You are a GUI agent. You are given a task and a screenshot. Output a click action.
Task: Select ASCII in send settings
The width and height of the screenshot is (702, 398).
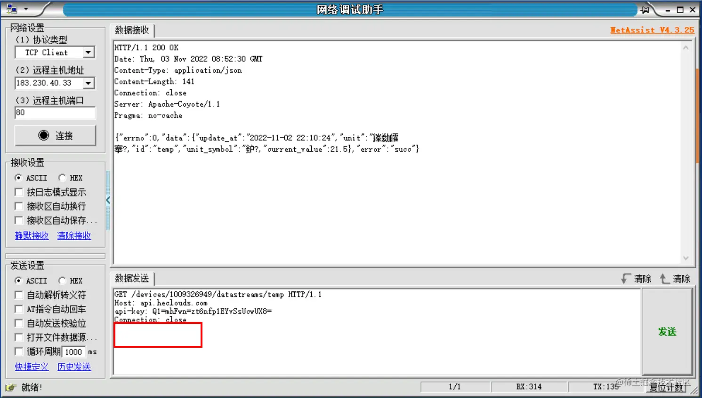(x=31, y=281)
